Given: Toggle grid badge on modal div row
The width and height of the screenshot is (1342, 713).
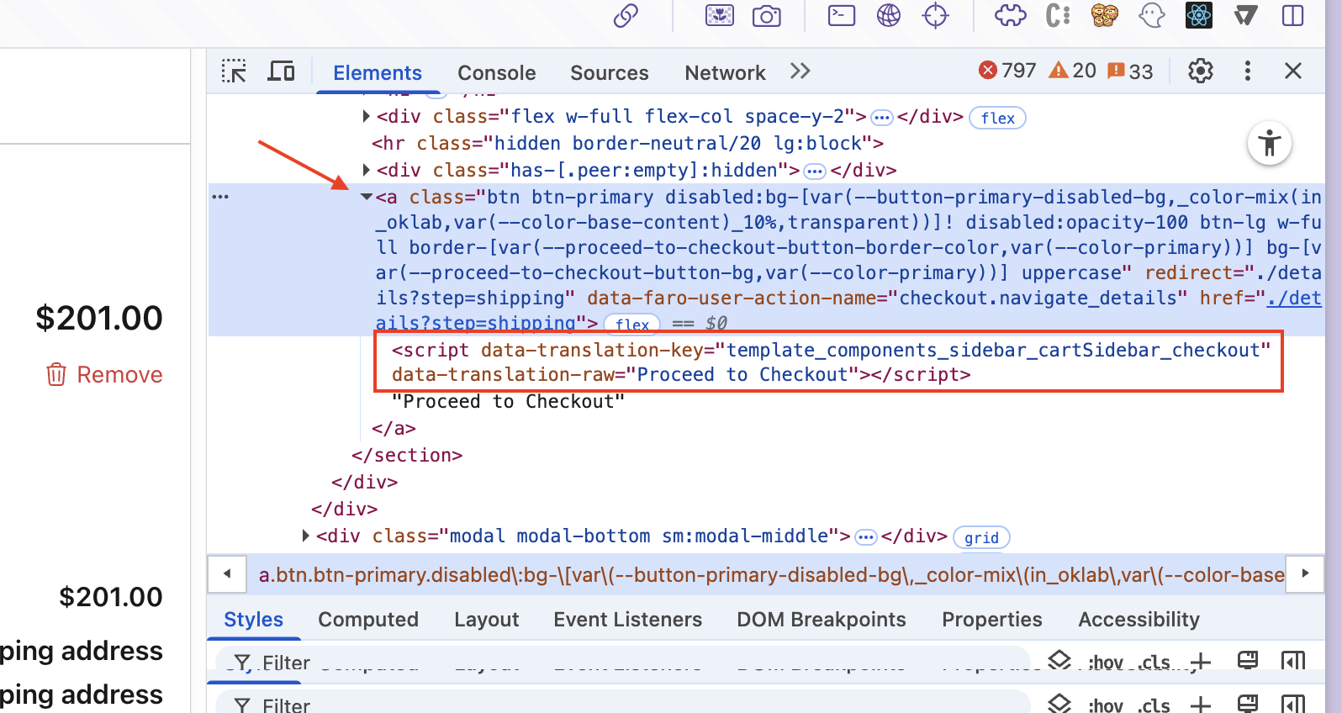Looking at the screenshot, I should pos(982,537).
